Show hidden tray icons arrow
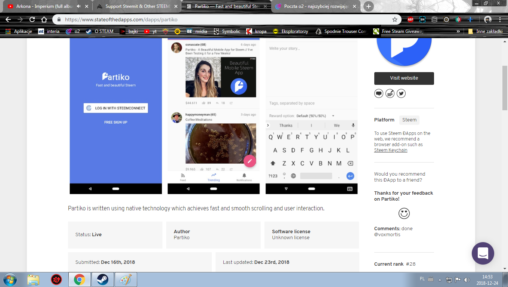This screenshot has width=508, height=287. click(440, 280)
